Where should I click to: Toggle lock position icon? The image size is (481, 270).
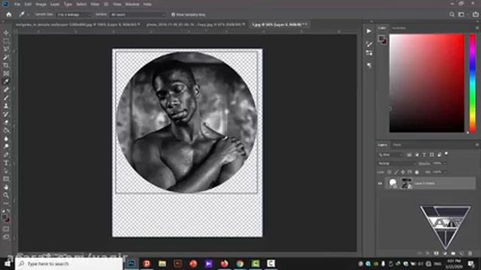[403, 172]
